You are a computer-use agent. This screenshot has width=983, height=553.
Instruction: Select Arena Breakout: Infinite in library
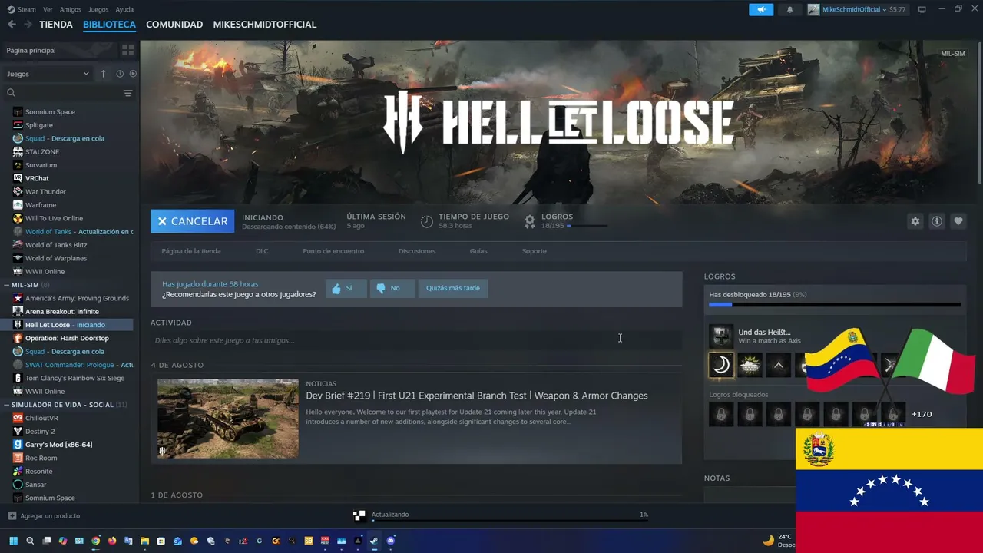(x=61, y=312)
